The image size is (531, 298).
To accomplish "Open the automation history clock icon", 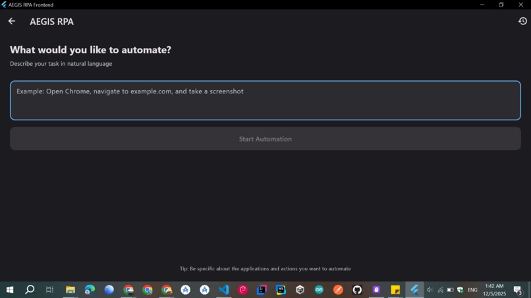I will pos(522,21).
